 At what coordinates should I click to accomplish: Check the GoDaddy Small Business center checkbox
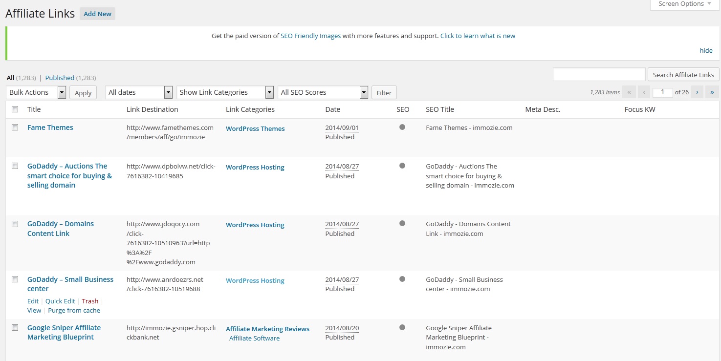pos(15,279)
